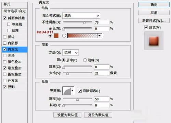This screenshot has height=123, width=171.
Task: Open the 外发光 settings row
Action: click(15, 80)
